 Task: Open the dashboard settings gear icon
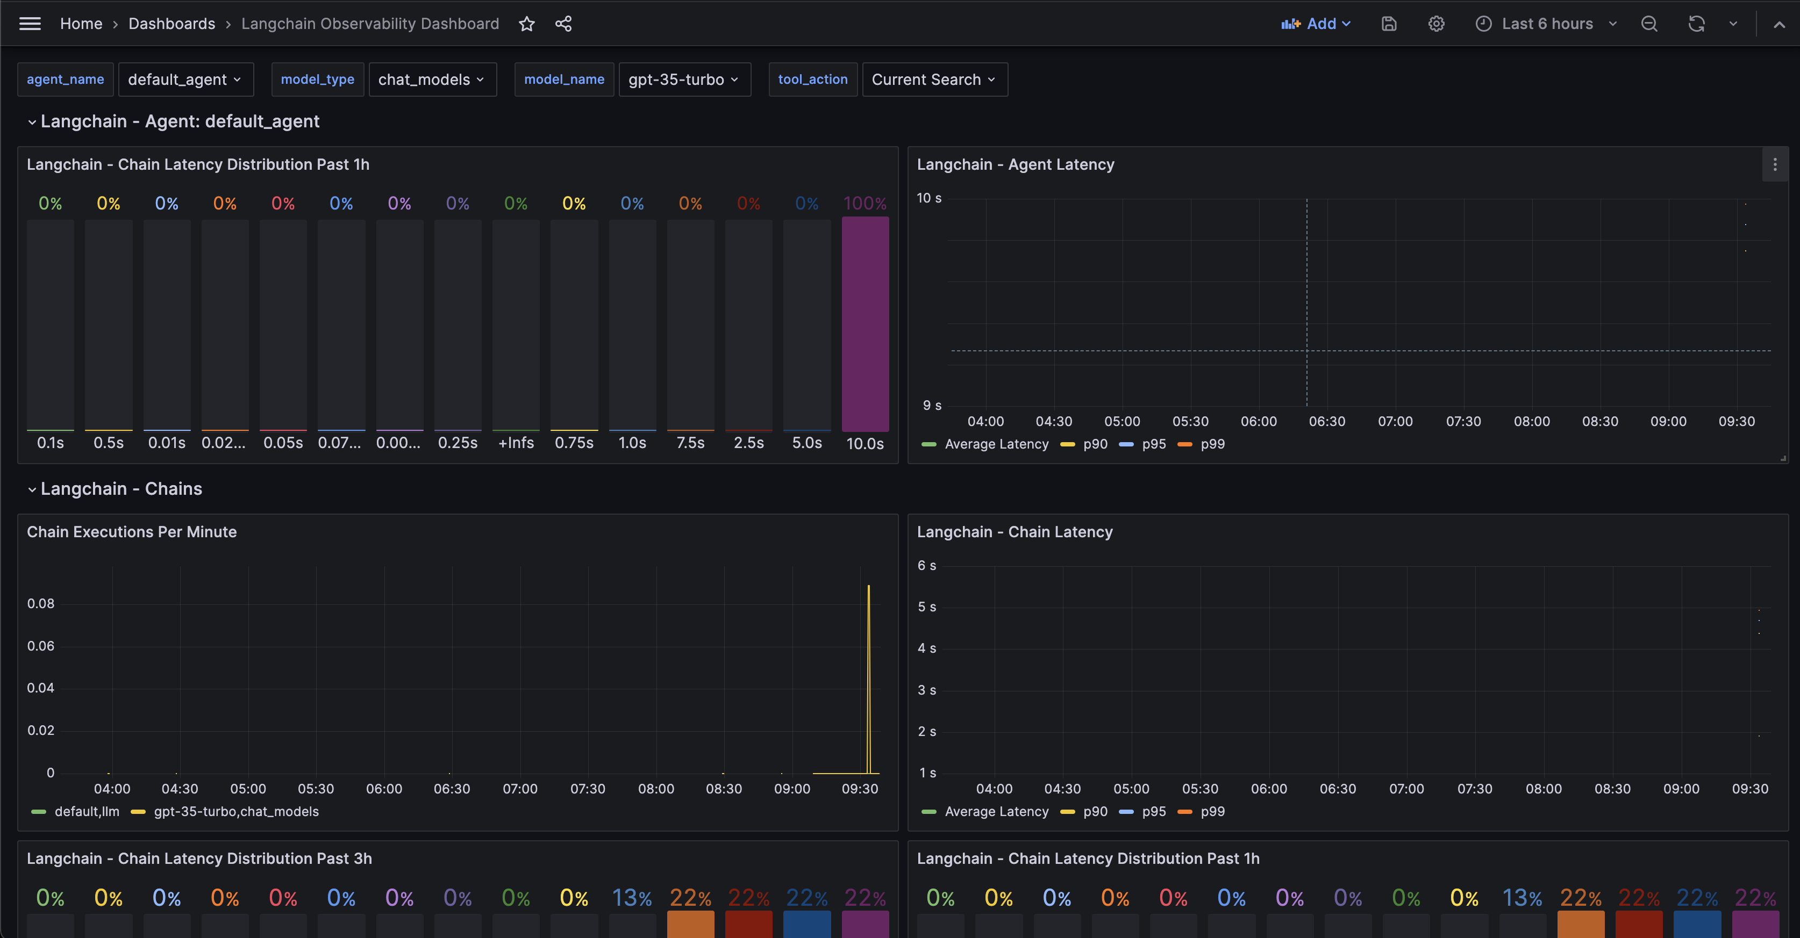1437,24
